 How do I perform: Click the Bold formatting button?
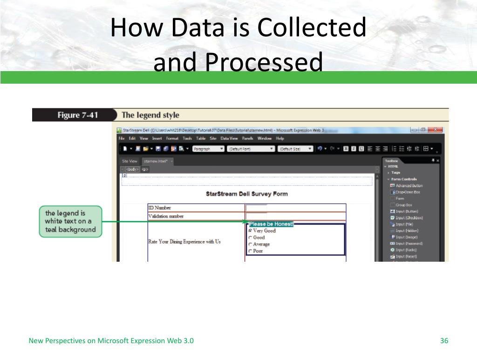(x=346, y=148)
